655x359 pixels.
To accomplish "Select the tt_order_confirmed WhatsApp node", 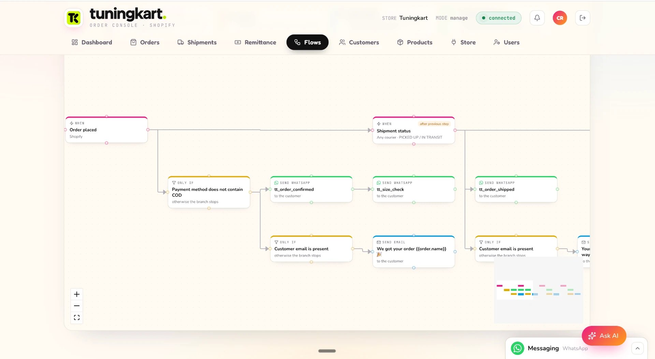I will (x=311, y=189).
